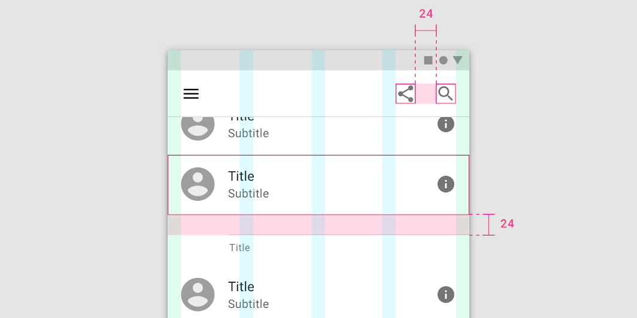
Task: Click info icon on the bottom list row
Action: click(445, 295)
